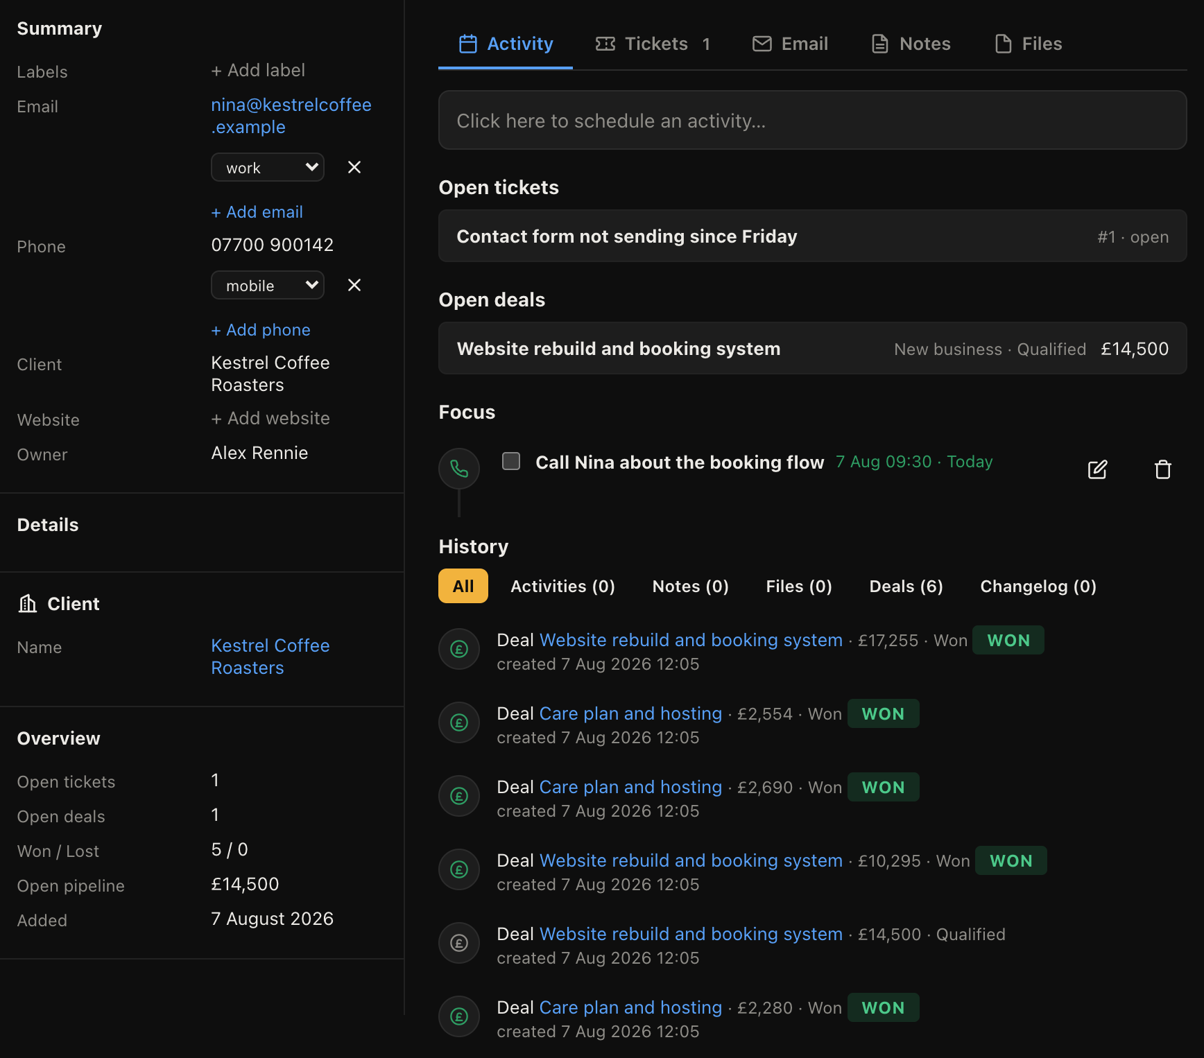Mark Call Nina activity as done
Image resolution: width=1204 pixels, height=1058 pixels.
(x=511, y=461)
